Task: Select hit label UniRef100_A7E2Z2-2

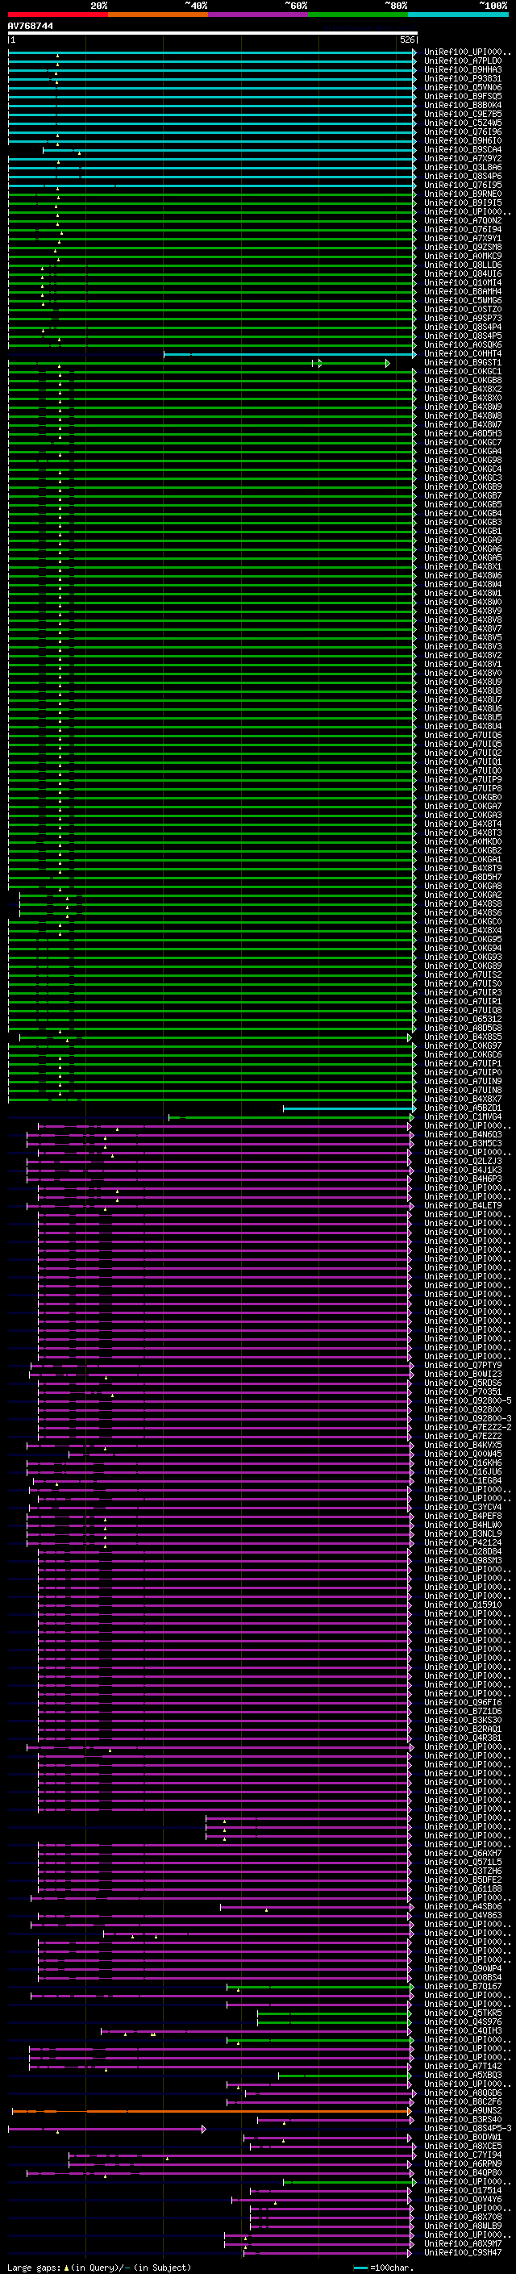Action: [468, 1428]
